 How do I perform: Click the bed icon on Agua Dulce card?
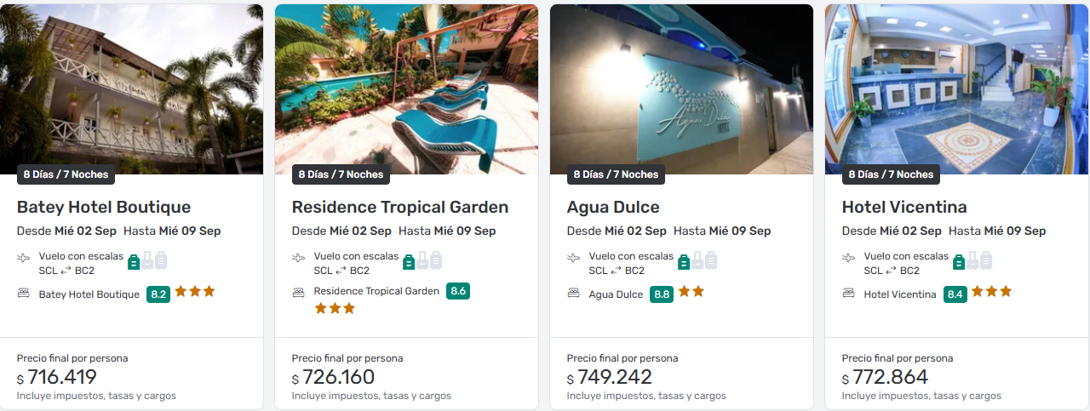coord(574,294)
